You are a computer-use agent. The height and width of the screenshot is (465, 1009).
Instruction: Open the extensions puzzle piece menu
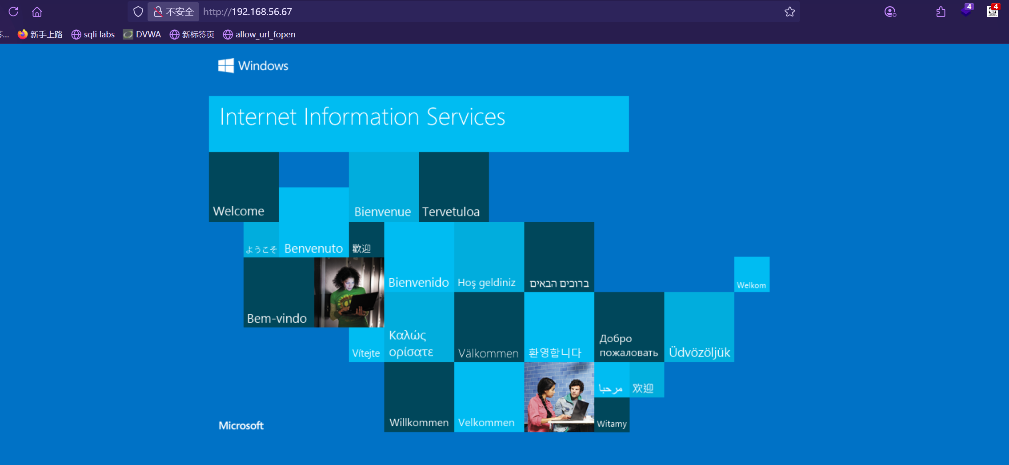click(x=941, y=12)
